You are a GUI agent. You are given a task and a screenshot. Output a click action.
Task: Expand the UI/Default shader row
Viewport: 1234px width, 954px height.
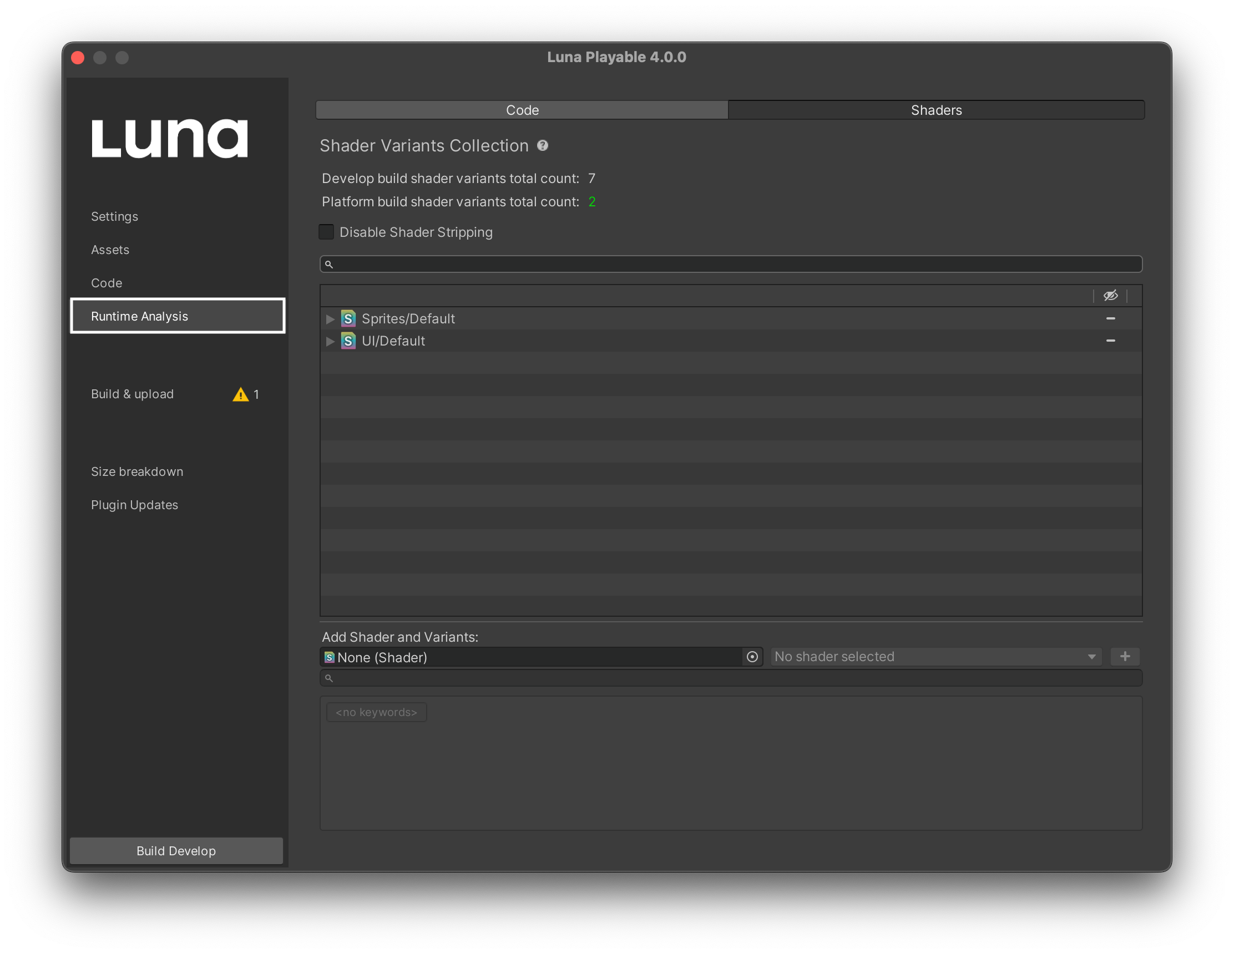331,341
